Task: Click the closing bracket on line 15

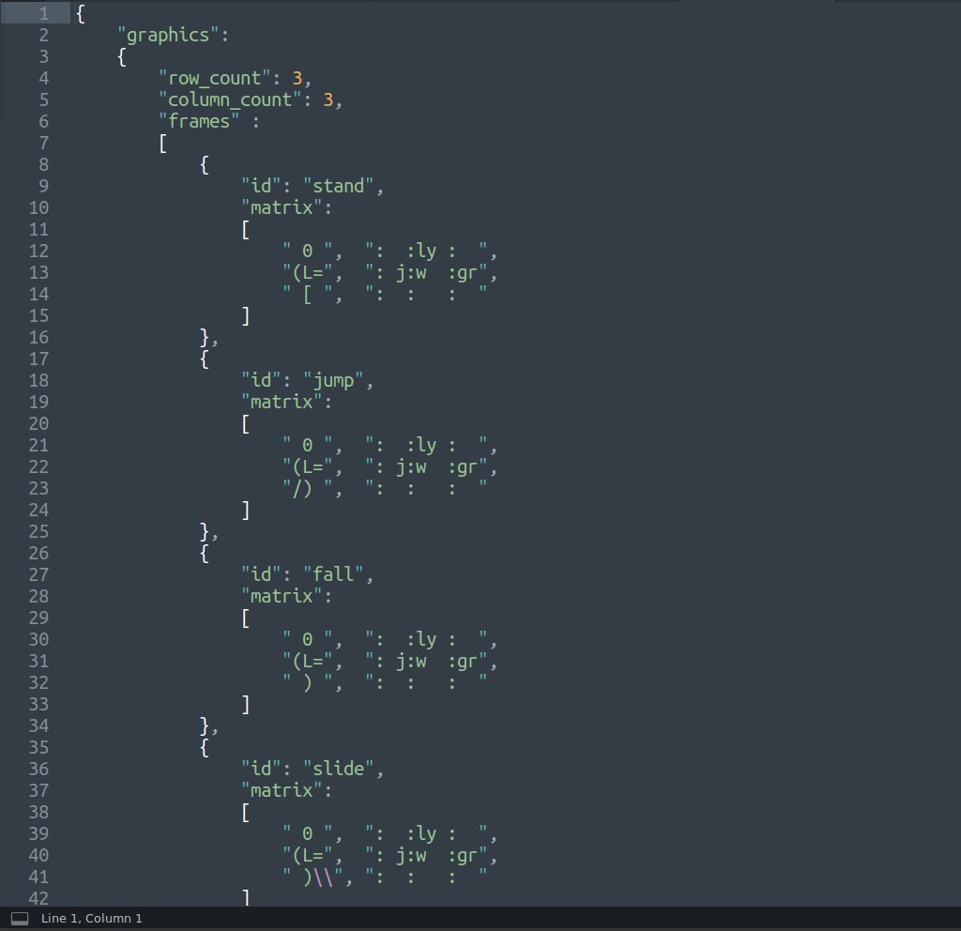Action: coord(246,316)
